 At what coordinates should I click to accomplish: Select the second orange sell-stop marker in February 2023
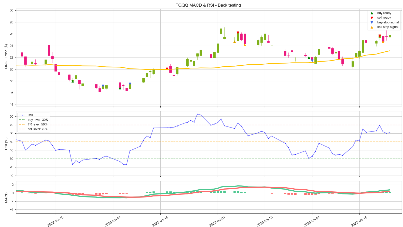tap(245, 45)
